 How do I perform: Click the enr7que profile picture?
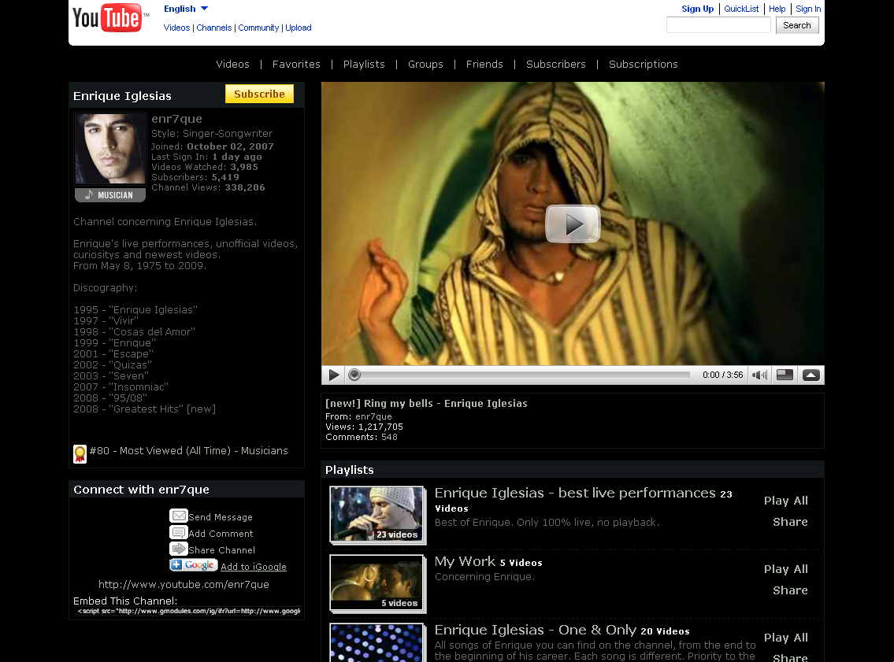tap(110, 149)
